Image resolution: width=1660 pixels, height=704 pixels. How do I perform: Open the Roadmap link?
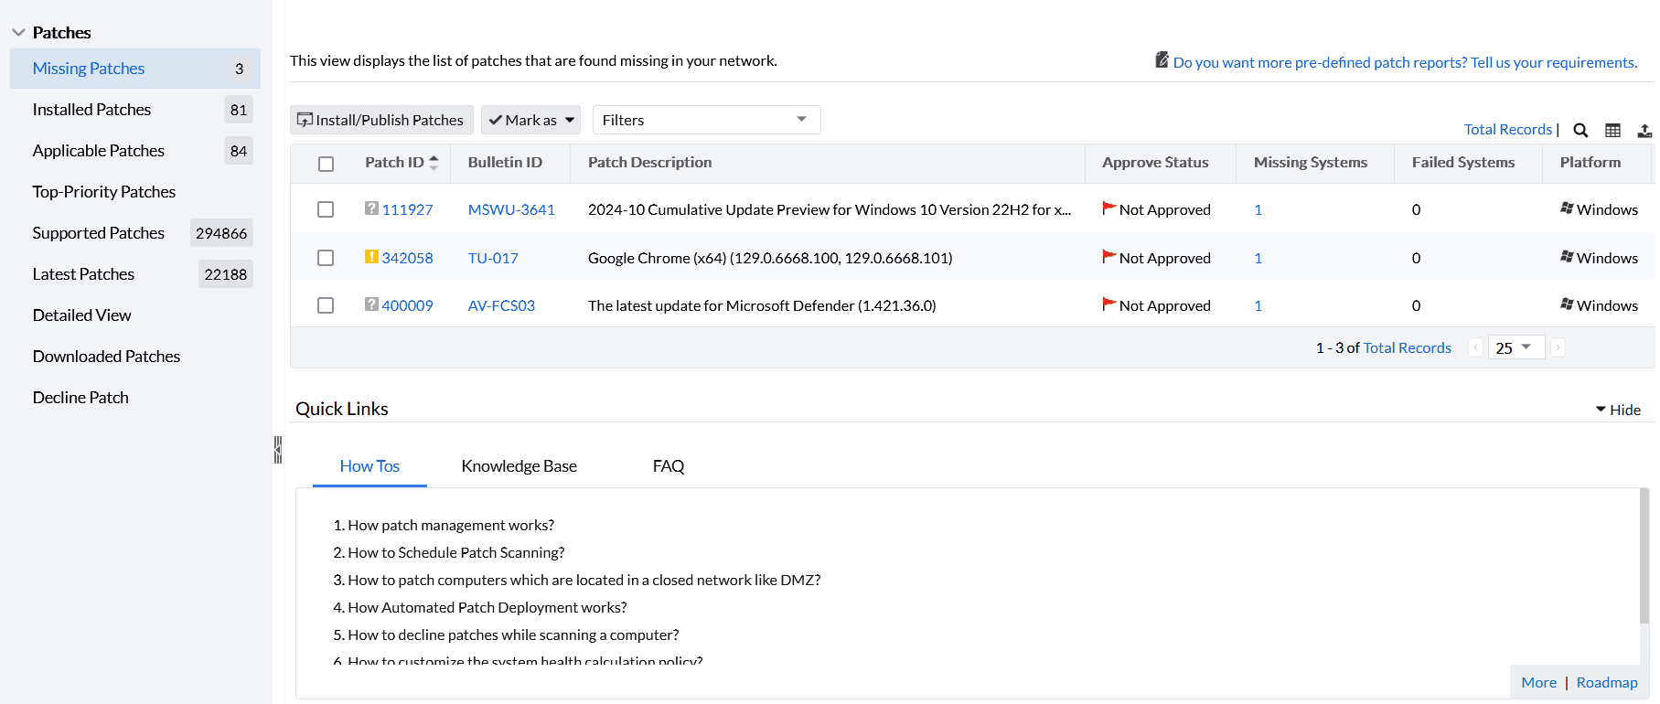click(1606, 683)
